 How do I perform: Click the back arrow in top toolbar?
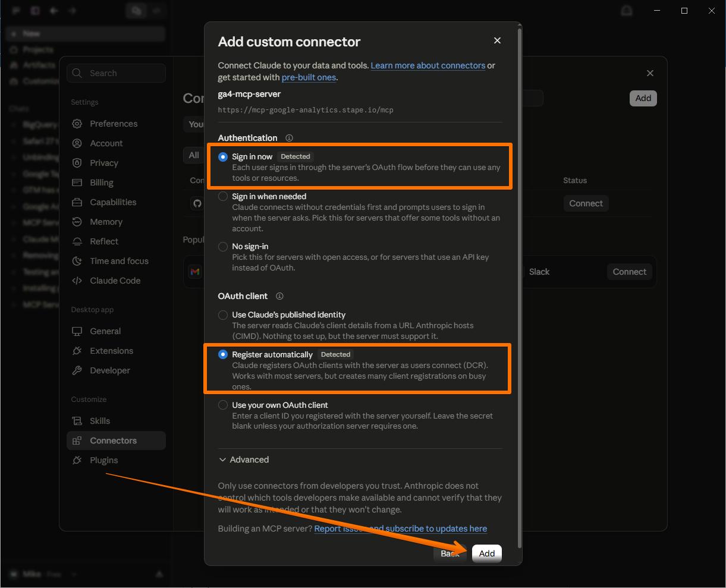pyautogui.click(x=54, y=11)
